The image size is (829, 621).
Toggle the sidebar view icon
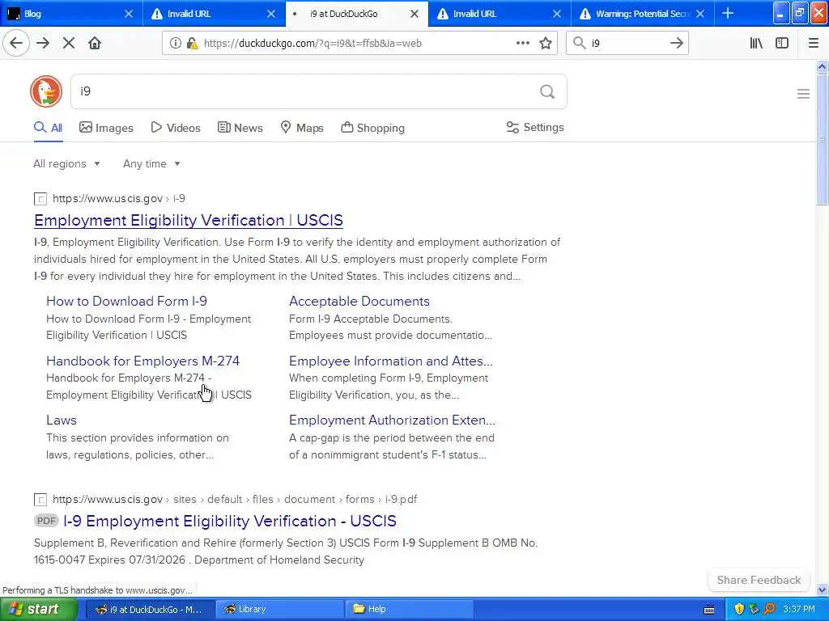782,44
